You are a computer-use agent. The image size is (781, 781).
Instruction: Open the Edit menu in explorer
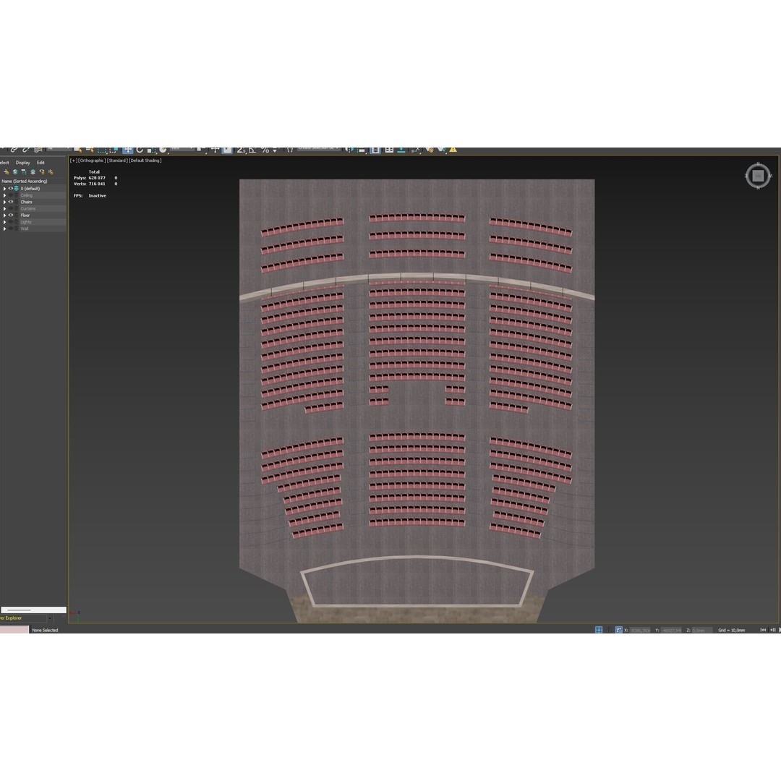coord(40,163)
